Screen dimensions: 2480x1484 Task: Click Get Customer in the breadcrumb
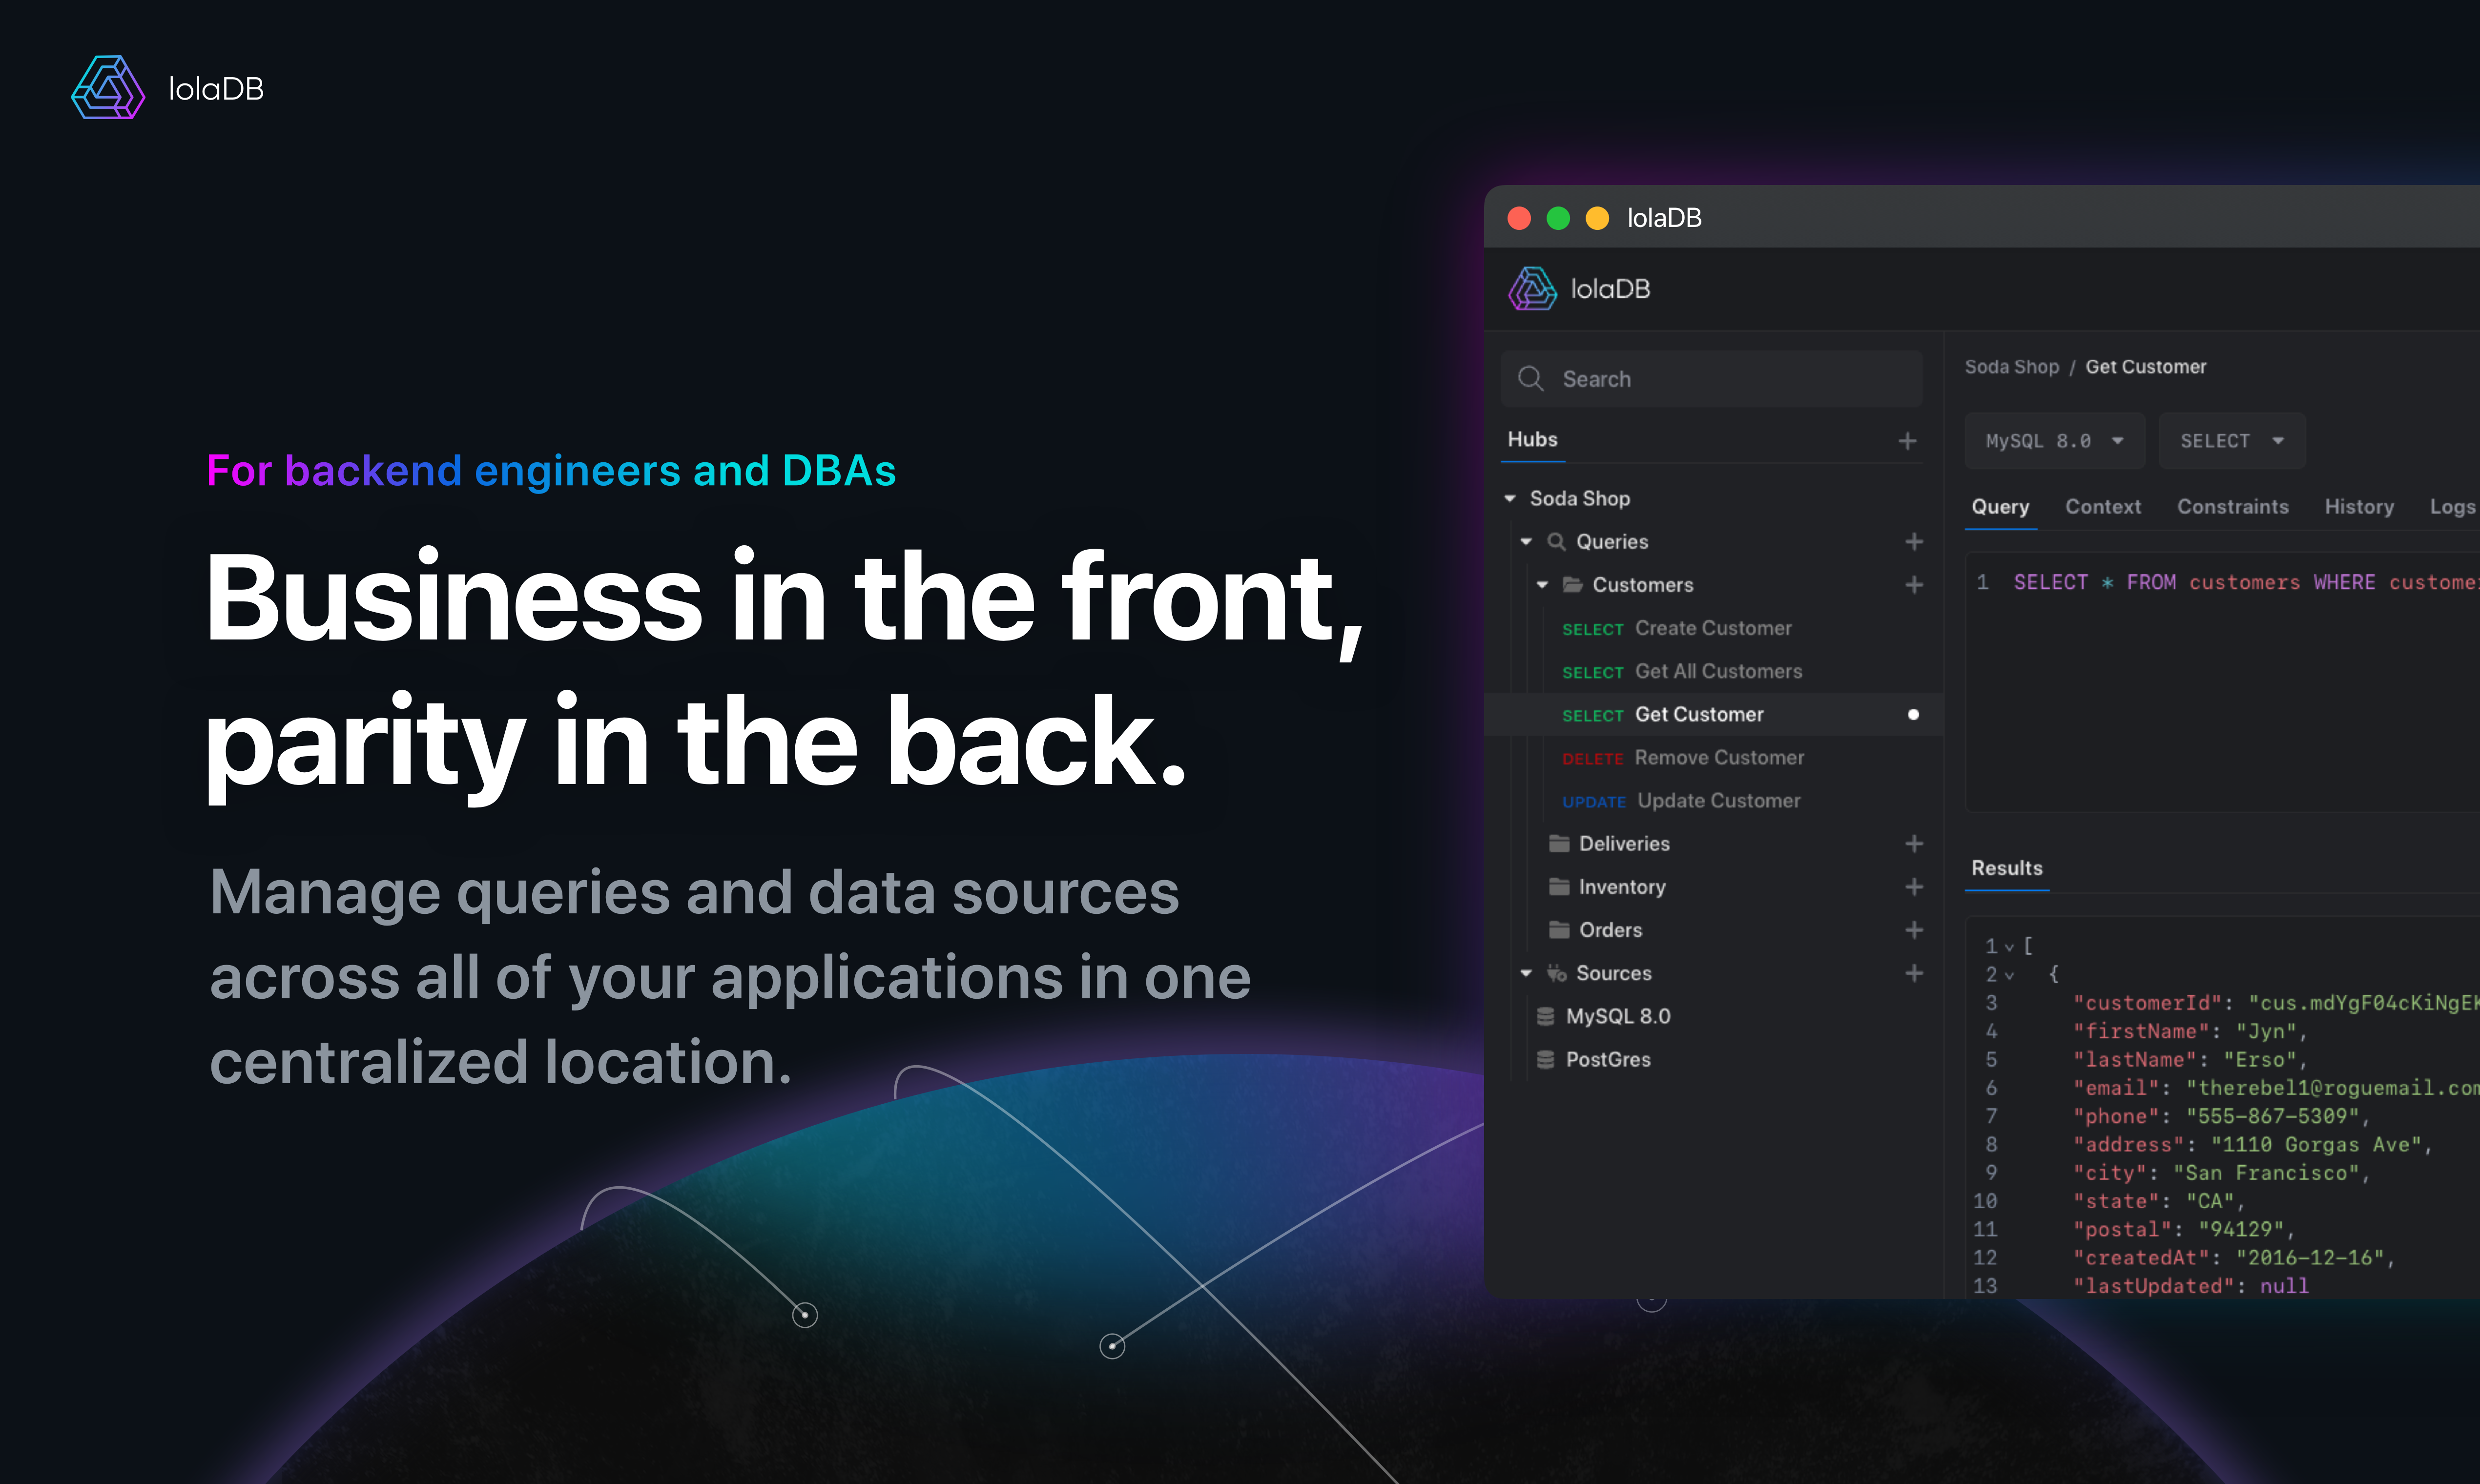tap(2145, 367)
